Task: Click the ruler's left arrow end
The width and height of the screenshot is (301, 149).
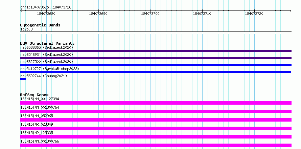Action: coord(21,11)
